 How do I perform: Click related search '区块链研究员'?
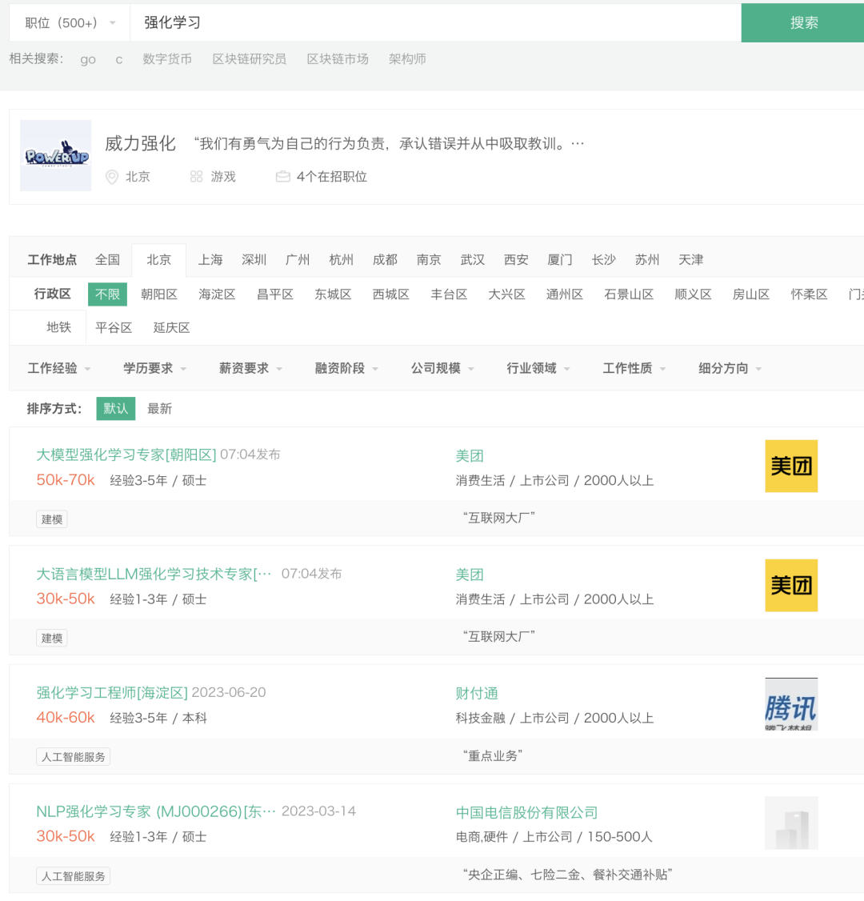(x=250, y=59)
